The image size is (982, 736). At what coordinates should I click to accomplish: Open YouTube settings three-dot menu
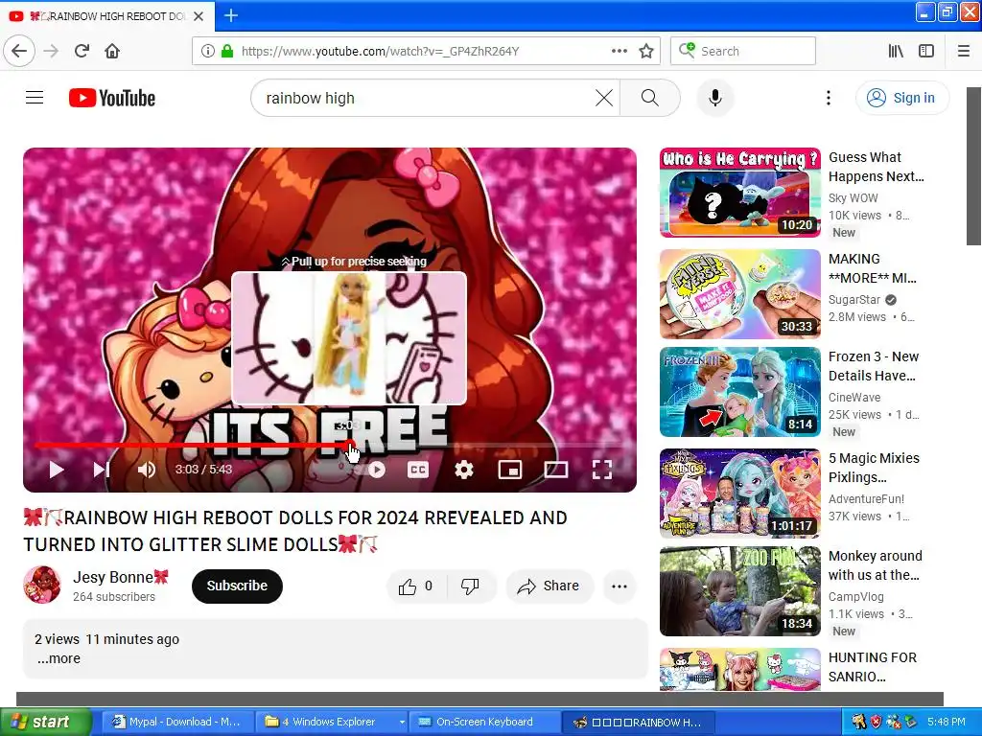pyautogui.click(x=828, y=98)
